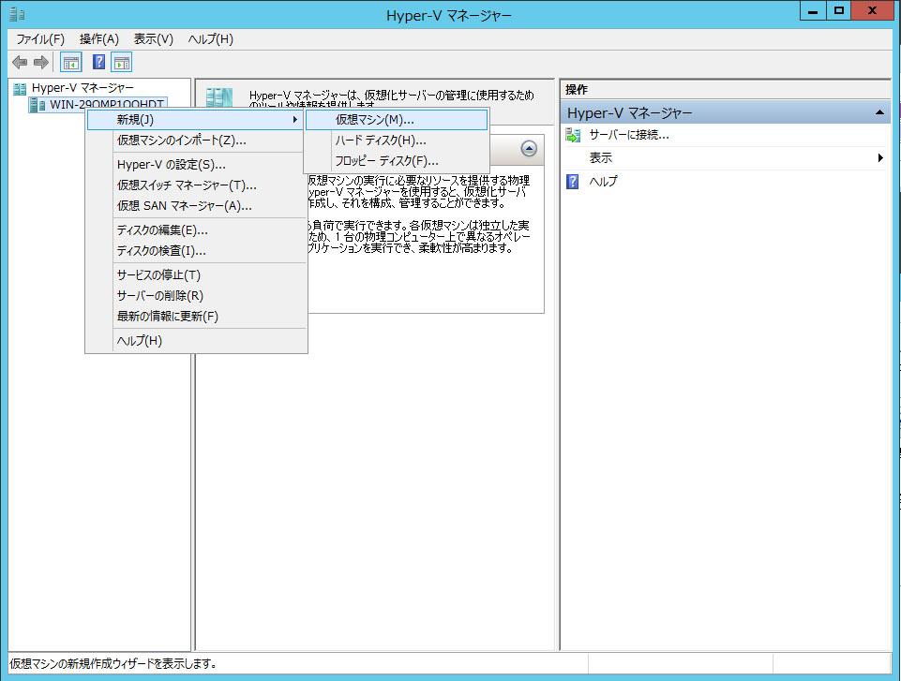Screen dimensions: 901x681
Task: Maximize the Hyper-V マネージャー window
Action: click(x=839, y=11)
